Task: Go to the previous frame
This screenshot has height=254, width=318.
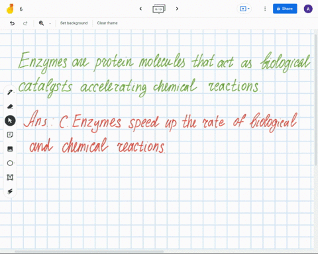Action: [x=140, y=9]
